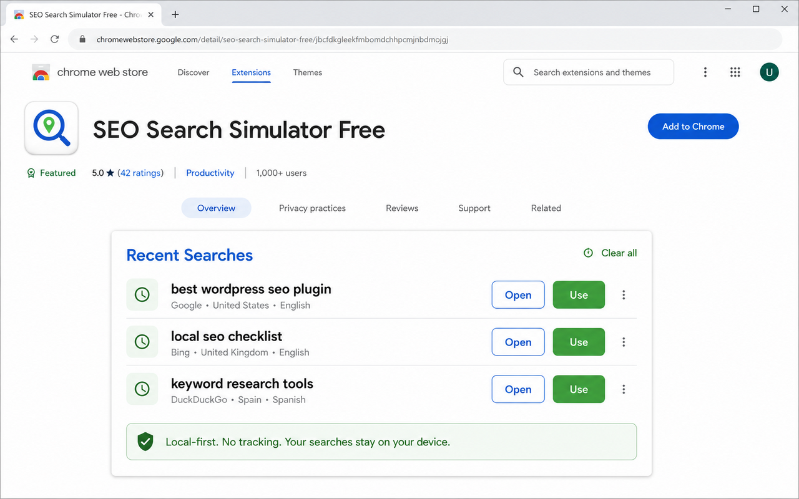Click the Featured badge icon
Image resolution: width=799 pixels, height=499 pixels.
click(x=31, y=173)
